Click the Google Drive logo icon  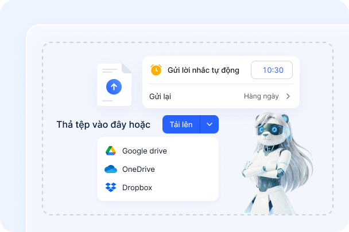point(111,151)
